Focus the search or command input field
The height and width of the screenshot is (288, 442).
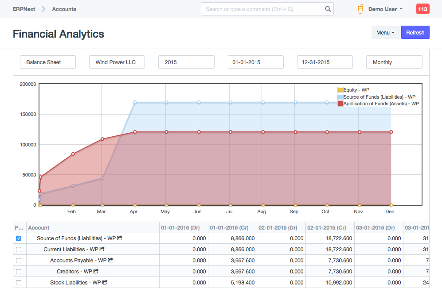[x=262, y=9]
